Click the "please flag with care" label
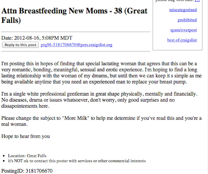Image resolution: width=208 pixels, height=174 pixels. coord(174,1)
